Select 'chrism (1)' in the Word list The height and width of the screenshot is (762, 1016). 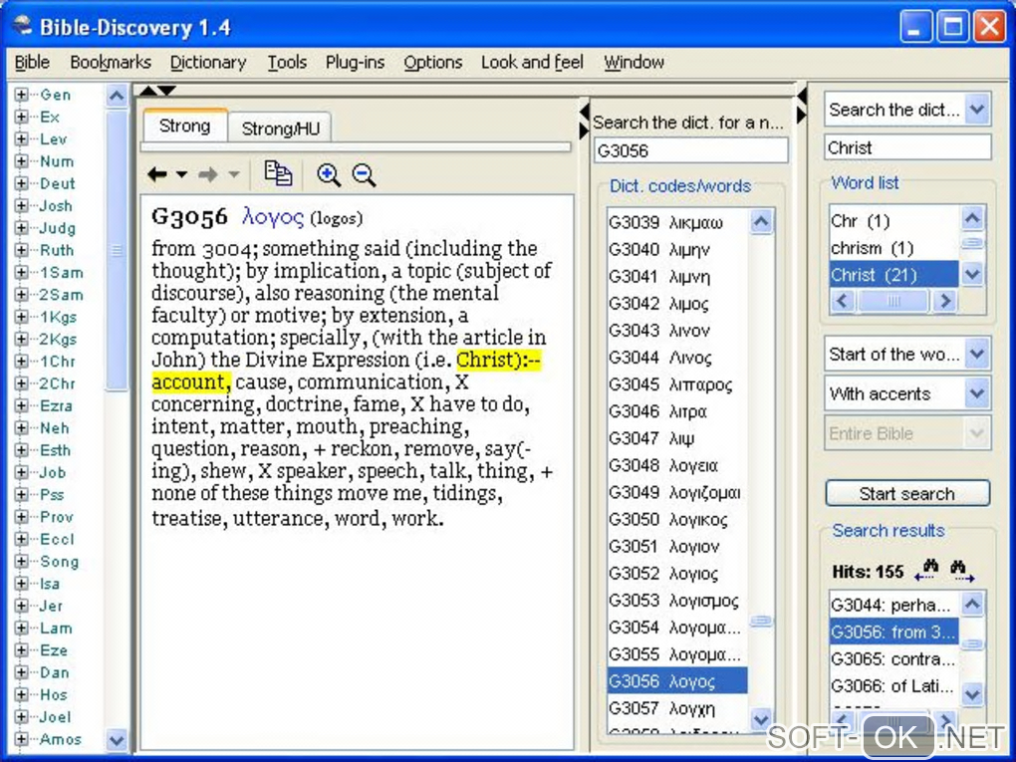point(893,248)
